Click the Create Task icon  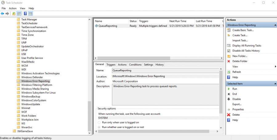pyautogui.click(x=229, y=35)
